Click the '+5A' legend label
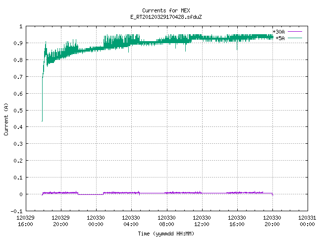 [x=280, y=38]
